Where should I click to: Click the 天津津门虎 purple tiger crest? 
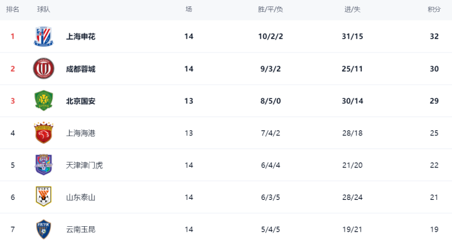click(x=43, y=165)
